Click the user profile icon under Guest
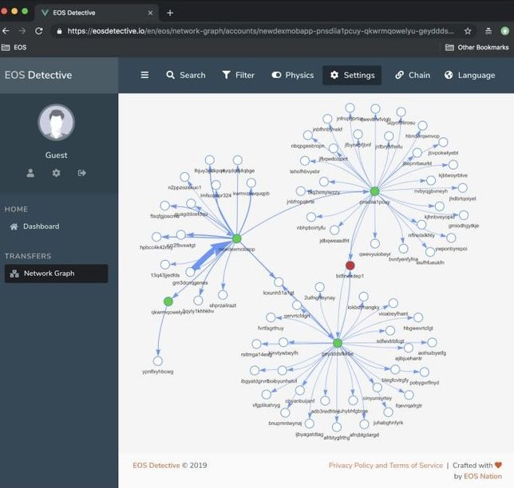Viewport: 514px width, 488px height. point(30,173)
